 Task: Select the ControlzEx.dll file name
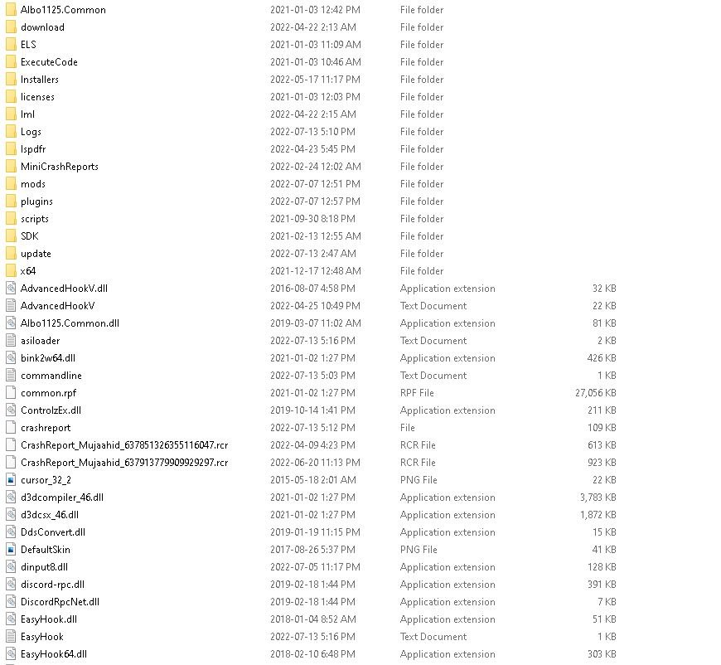(x=51, y=410)
